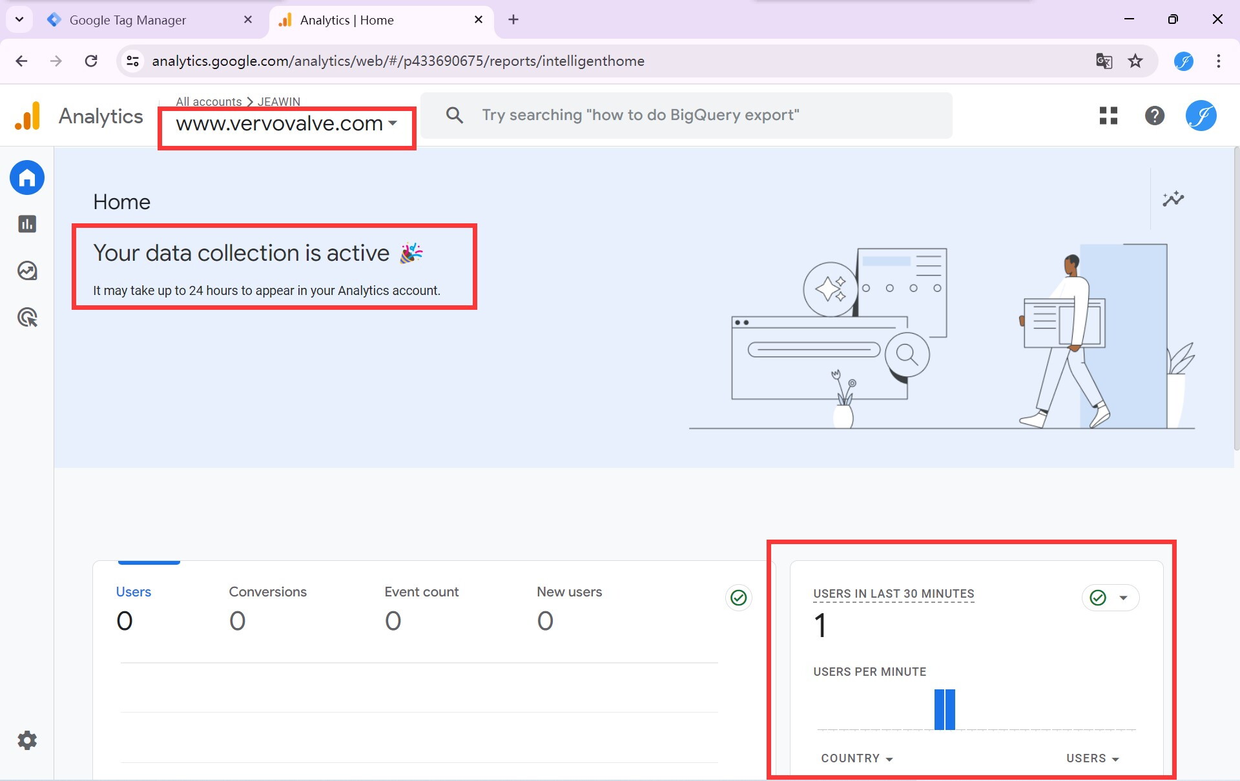The image size is (1240, 781).
Task: Click the JEAWIN account breadcrumb
Action: coord(279,101)
